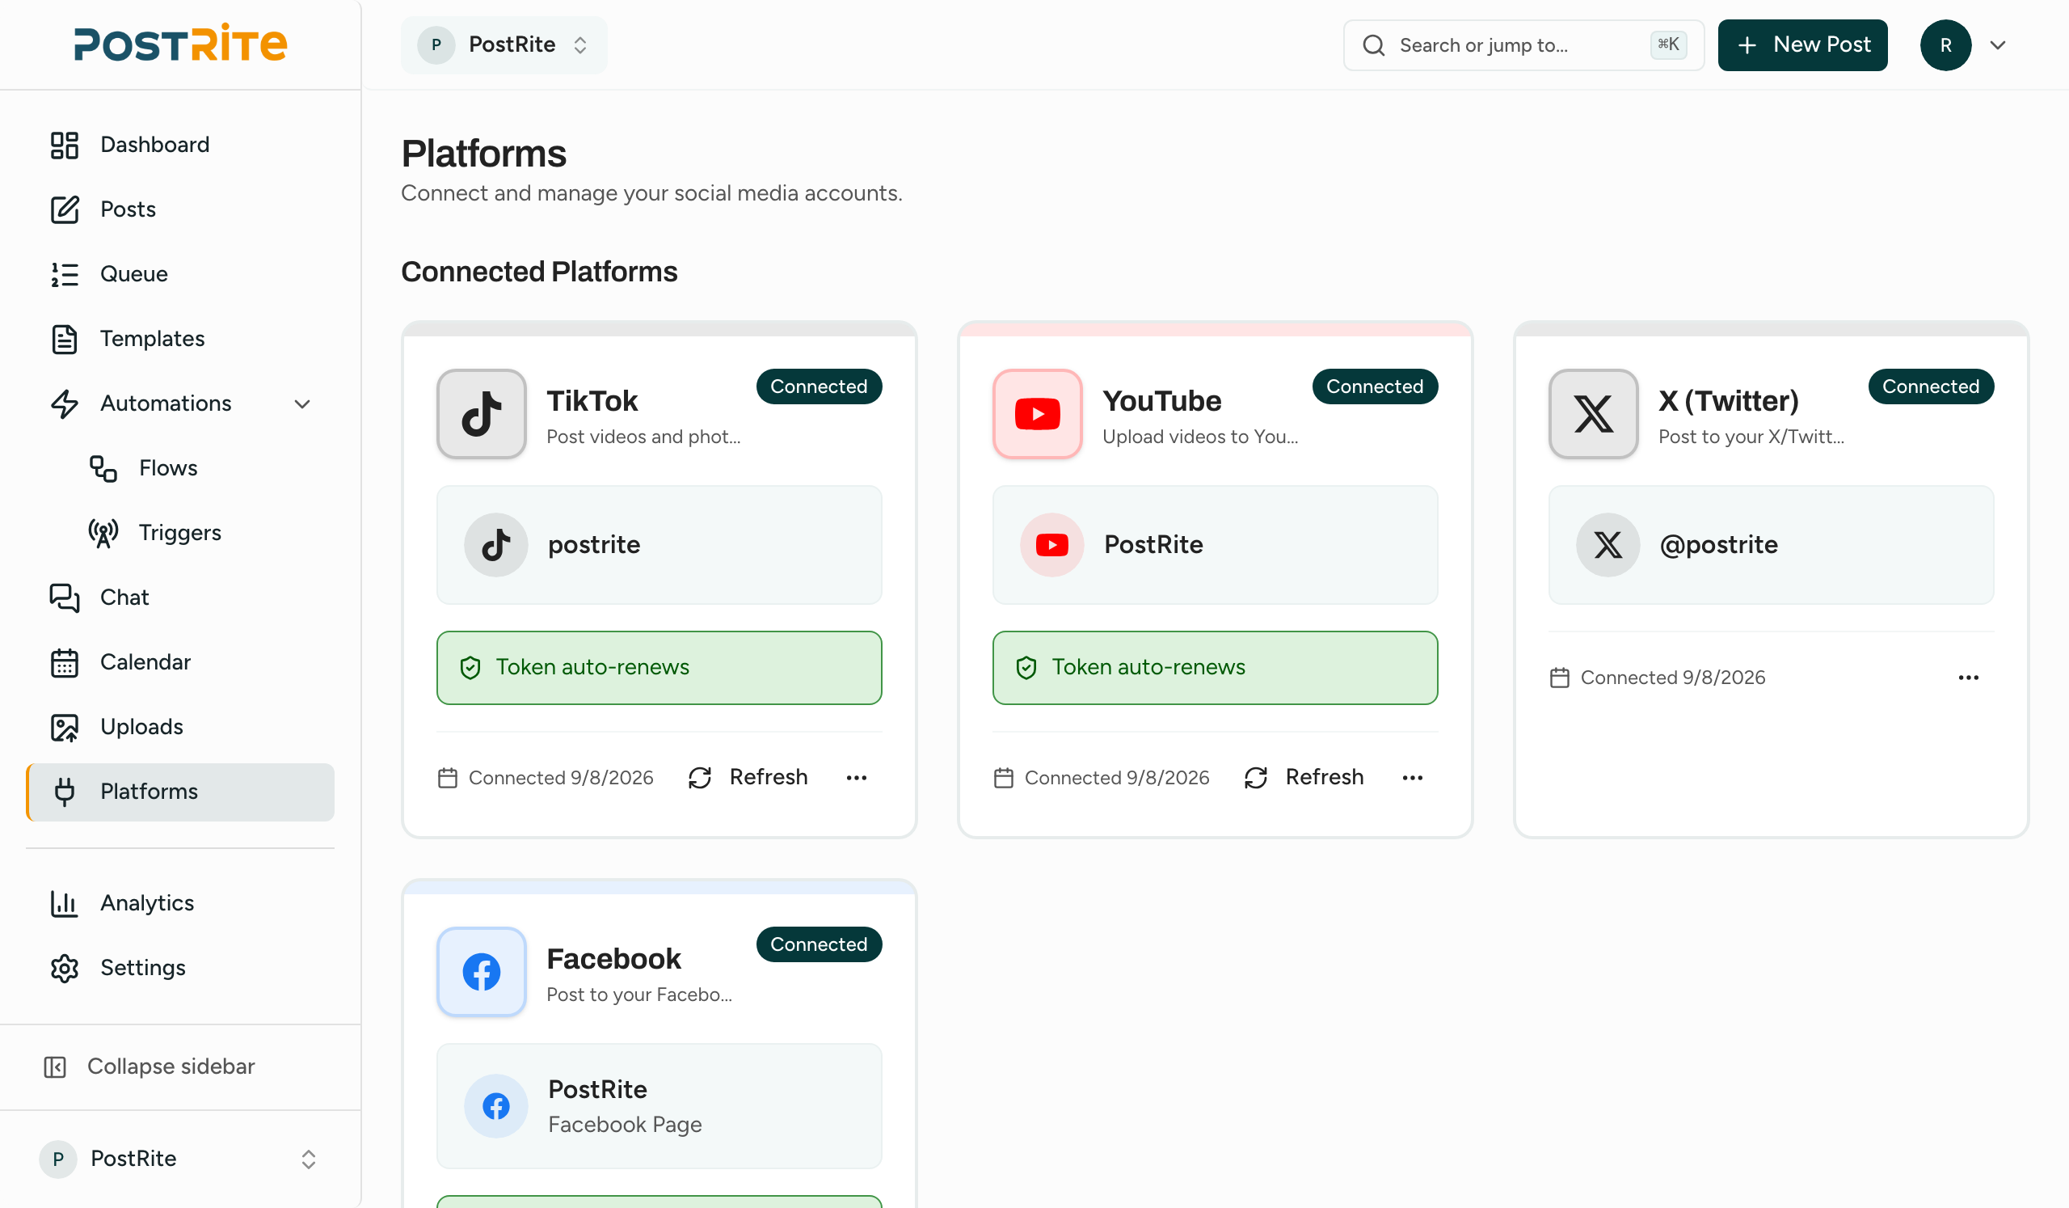Click the "Connected Platforms" heading
2069x1208 pixels.
point(538,272)
